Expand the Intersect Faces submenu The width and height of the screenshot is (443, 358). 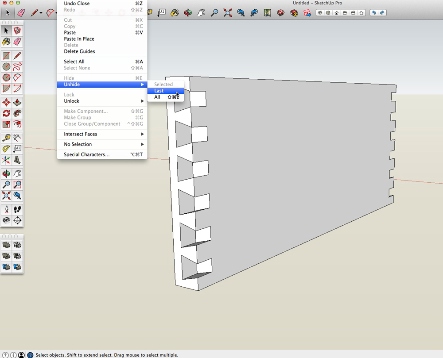(x=102, y=134)
